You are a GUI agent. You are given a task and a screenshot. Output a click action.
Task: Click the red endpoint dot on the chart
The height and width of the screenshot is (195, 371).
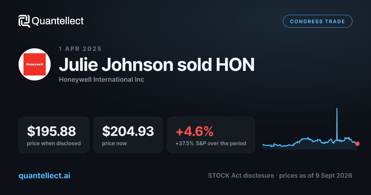click(357, 144)
